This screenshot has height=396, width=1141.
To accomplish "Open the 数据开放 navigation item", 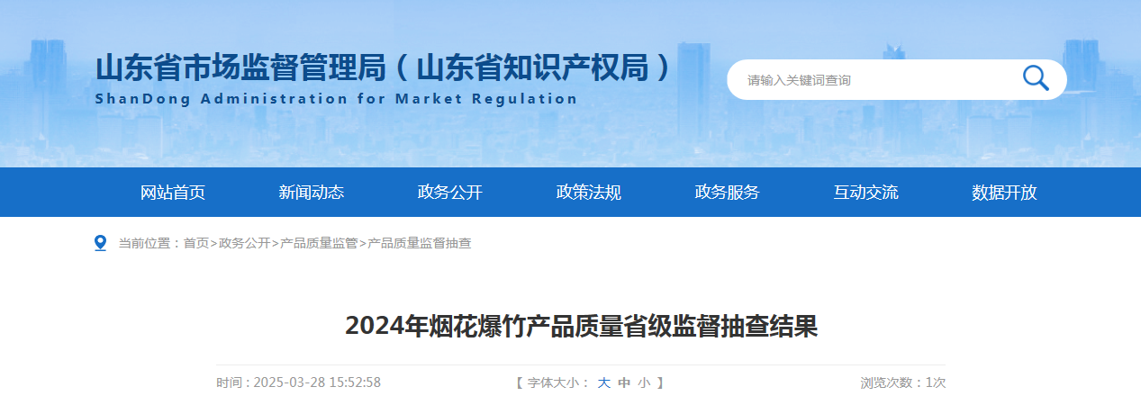I will [1005, 193].
